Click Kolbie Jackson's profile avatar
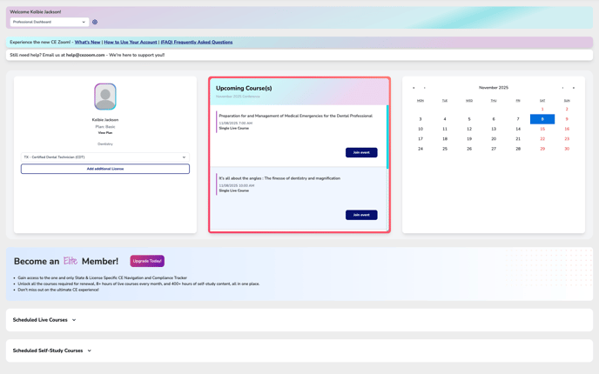Screen dimensions: 599x374 tap(105, 97)
